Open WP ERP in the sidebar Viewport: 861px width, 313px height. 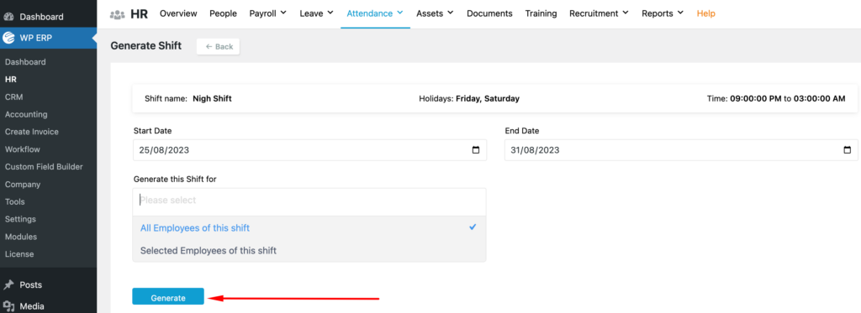click(48, 38)
